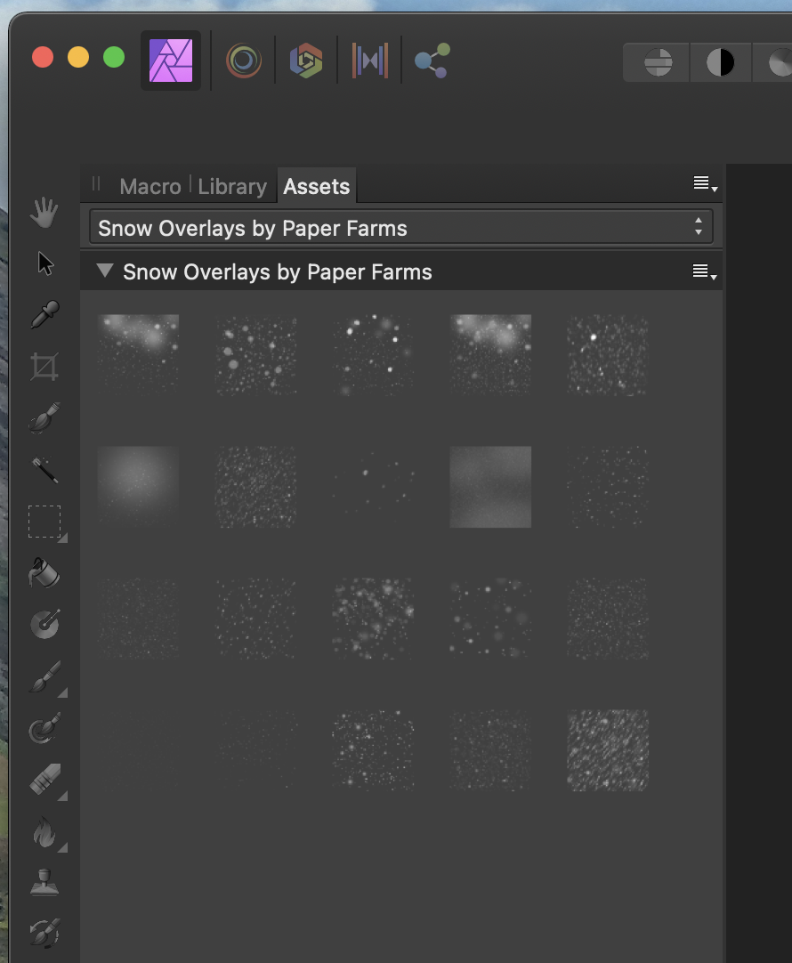Switch to the Liquify Persona
Screen dimensions: 792x963
click(244, 61)
